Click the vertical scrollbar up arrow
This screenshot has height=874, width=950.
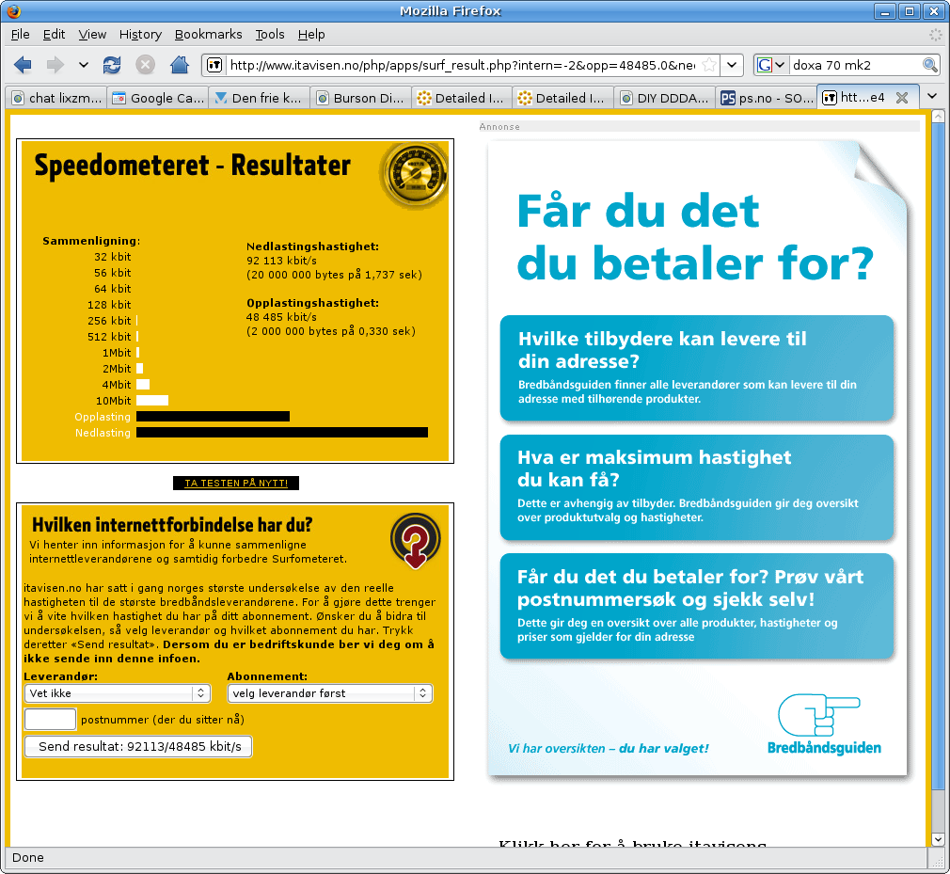click(x=938, y=116)
